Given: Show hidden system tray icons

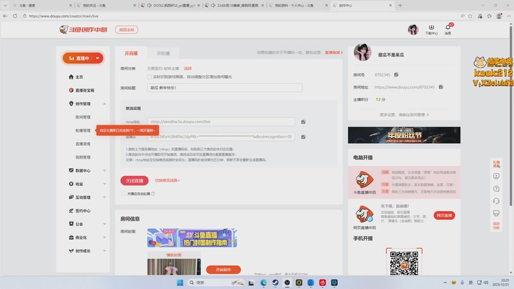Looking at the screenshot, I should [445, 283].
